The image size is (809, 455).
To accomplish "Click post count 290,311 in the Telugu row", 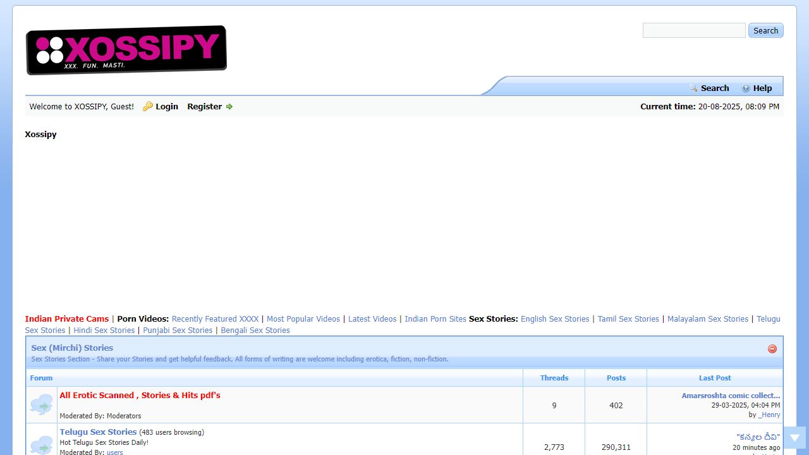I will pyautogui.click(x=616, y=447).
